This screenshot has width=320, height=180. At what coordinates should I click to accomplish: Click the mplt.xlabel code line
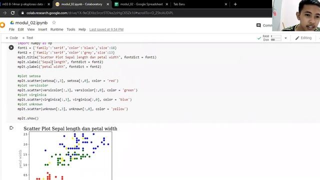pos(60,62)
